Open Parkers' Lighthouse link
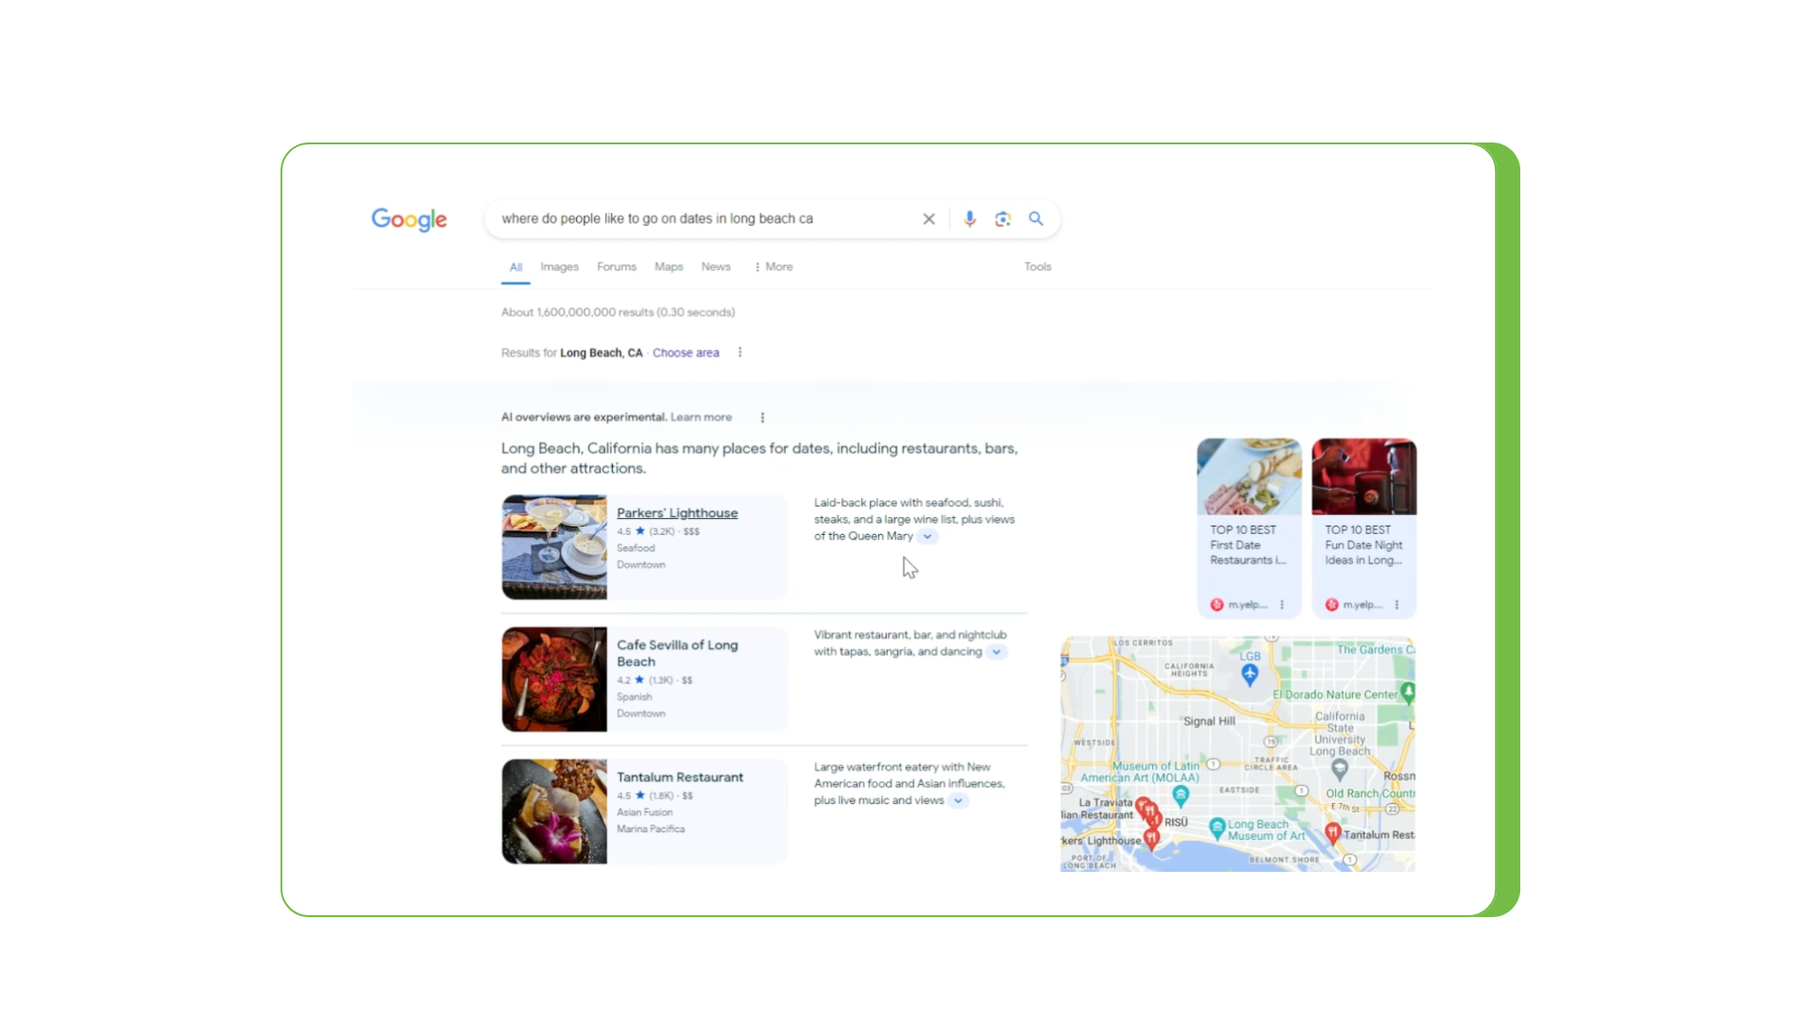1813x1019 pixels. pos(677,513)
